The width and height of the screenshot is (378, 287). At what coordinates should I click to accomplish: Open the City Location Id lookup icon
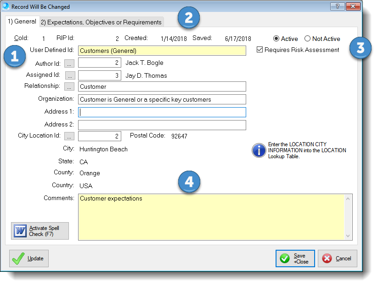tap(69, 135)
